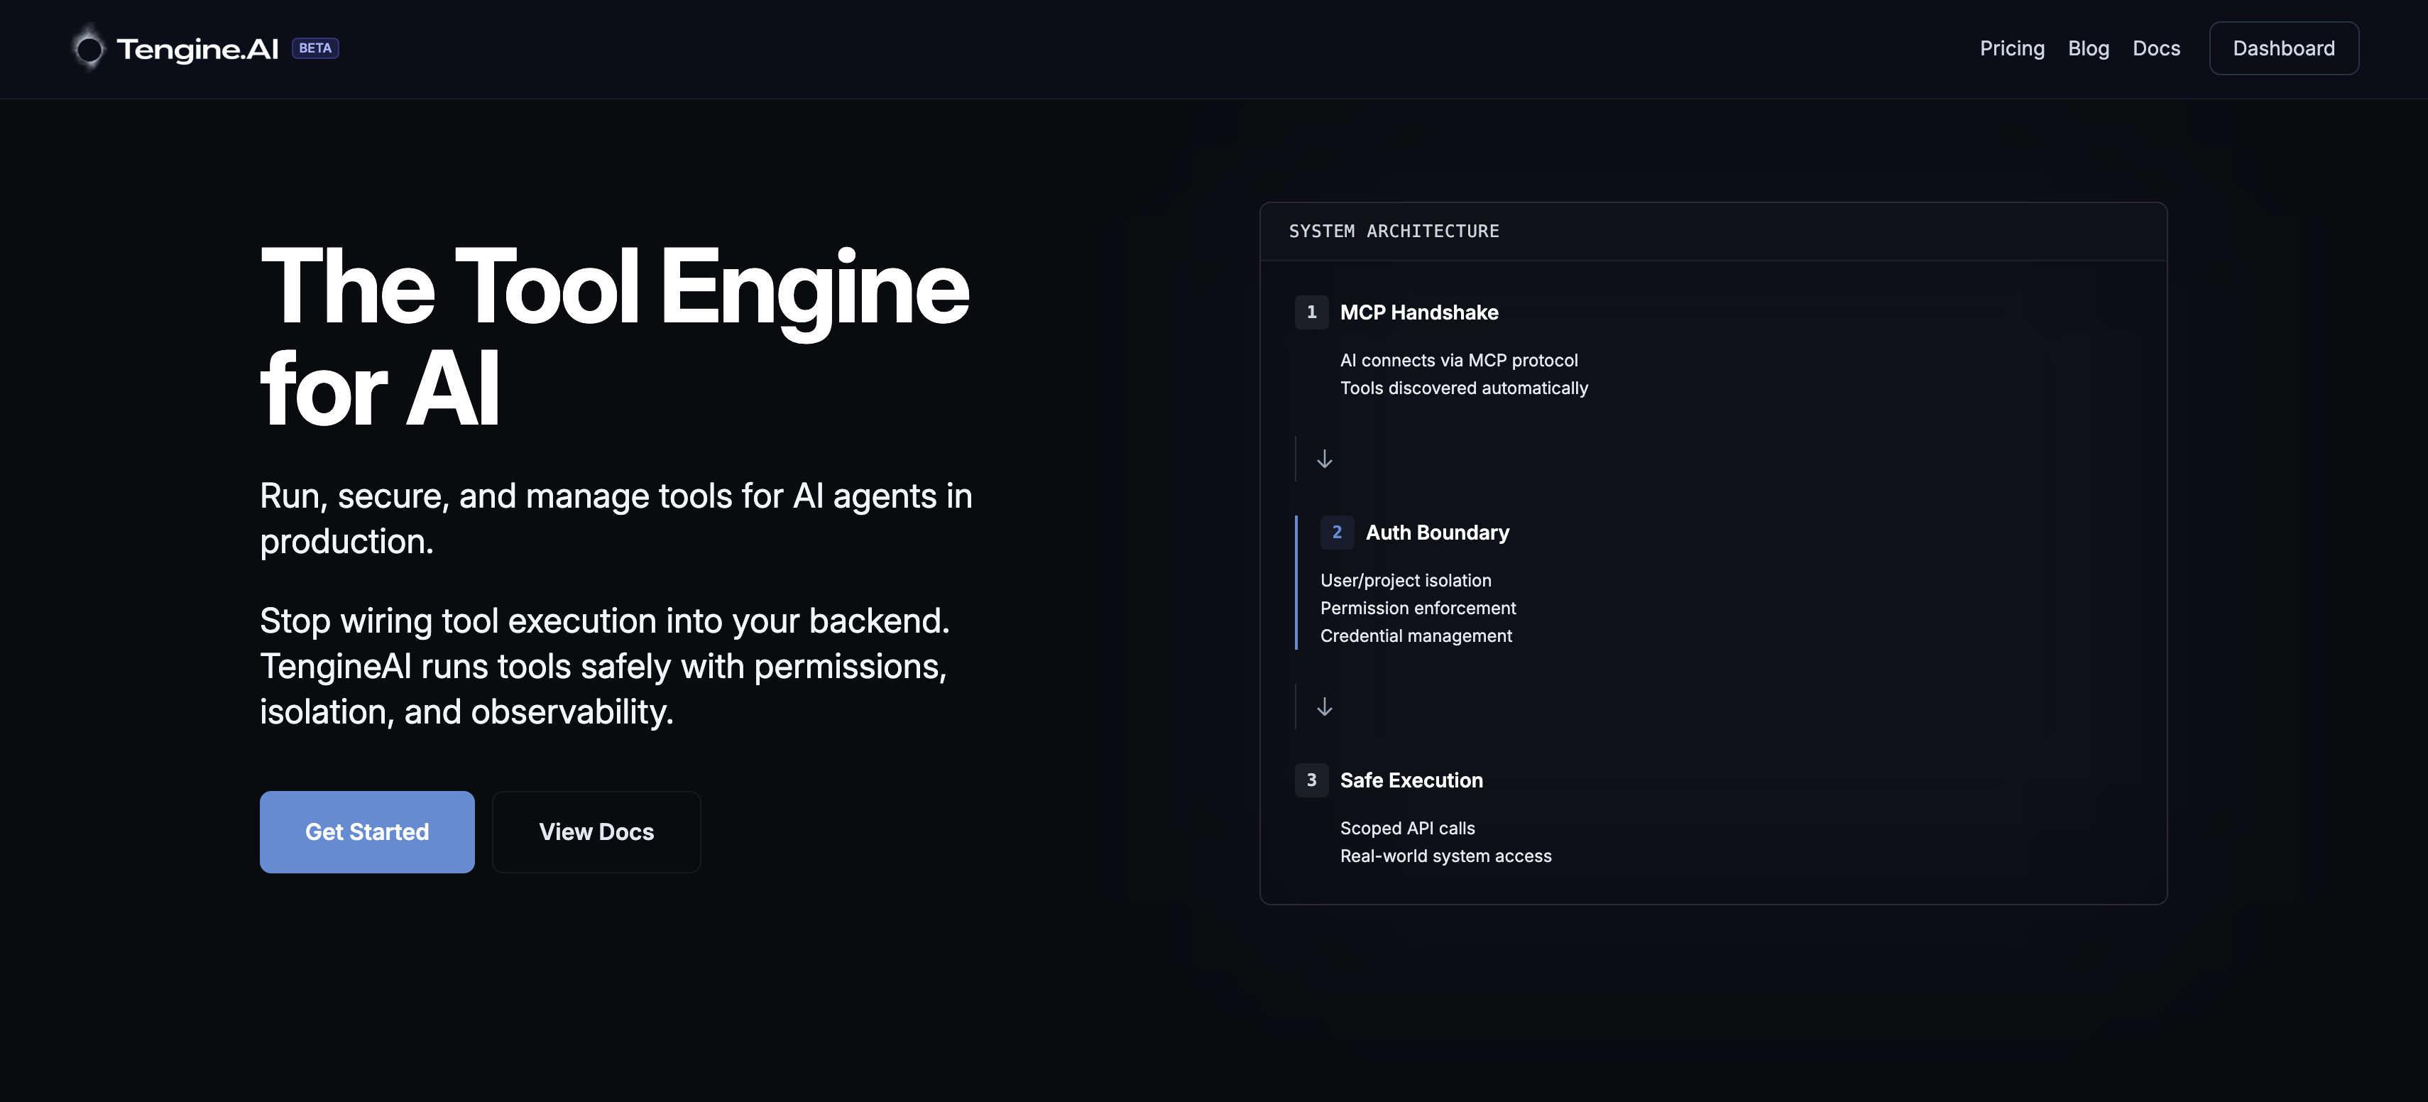Open the Pricing page
Image resolution: width=2428 pixels, height=1102 pixels.
pyautogui.click(x=2011, y=48)
